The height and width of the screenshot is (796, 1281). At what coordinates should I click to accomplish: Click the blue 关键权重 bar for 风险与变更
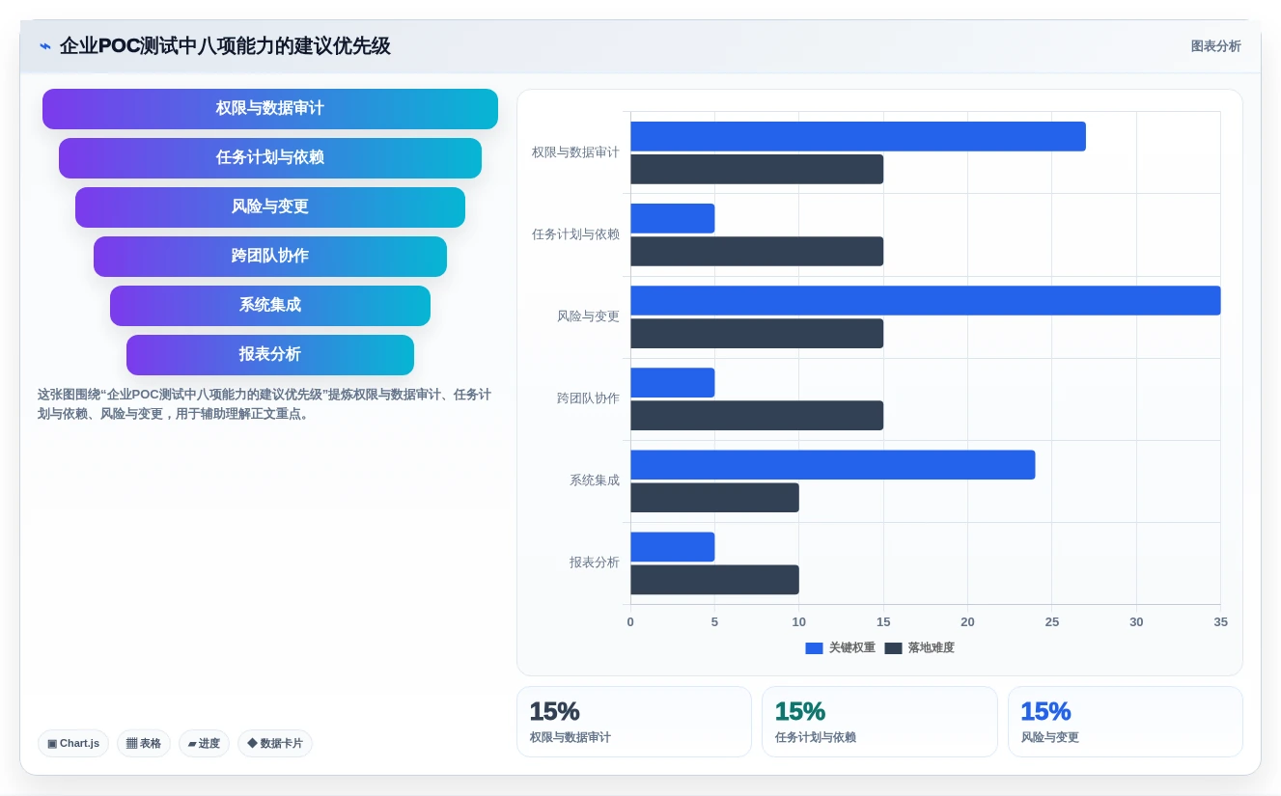[926, 301]
